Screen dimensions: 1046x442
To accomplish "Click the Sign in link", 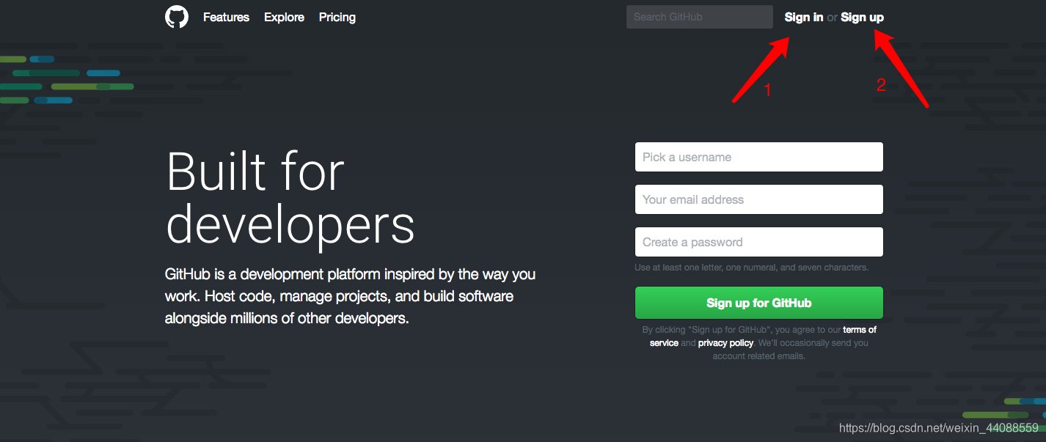I will tap(804, 17).
